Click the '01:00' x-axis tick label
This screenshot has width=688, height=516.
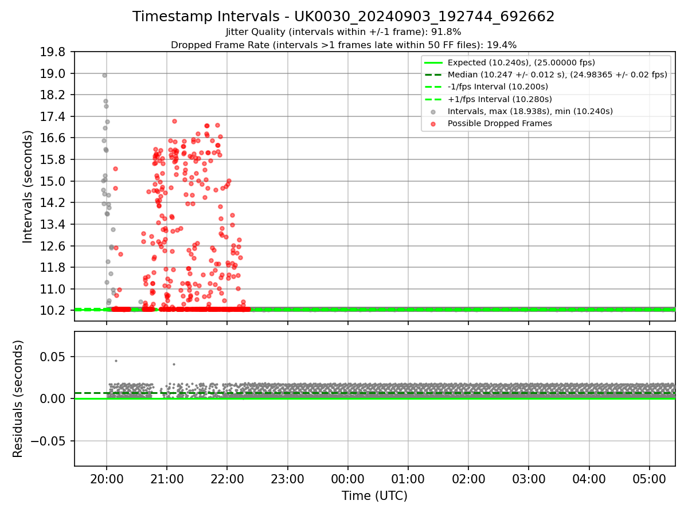coord(408,479)
